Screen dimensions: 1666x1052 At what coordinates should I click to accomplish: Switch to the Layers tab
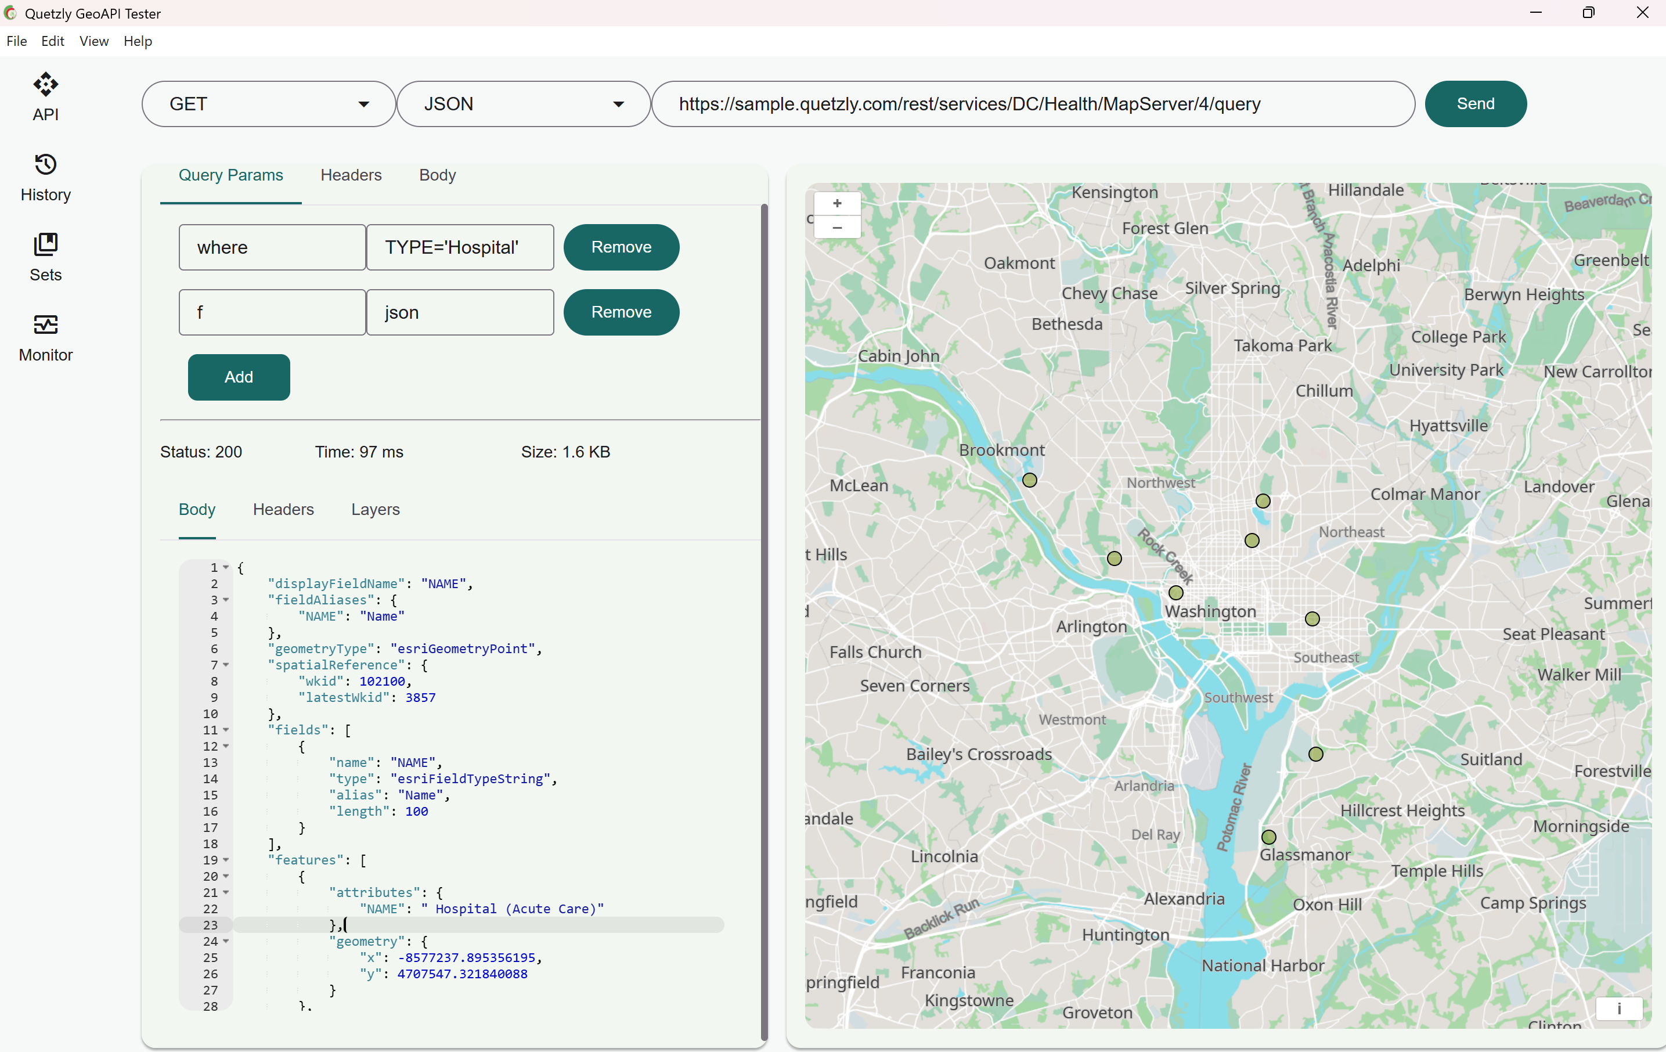pyautogui.click(x=375, y=509)
